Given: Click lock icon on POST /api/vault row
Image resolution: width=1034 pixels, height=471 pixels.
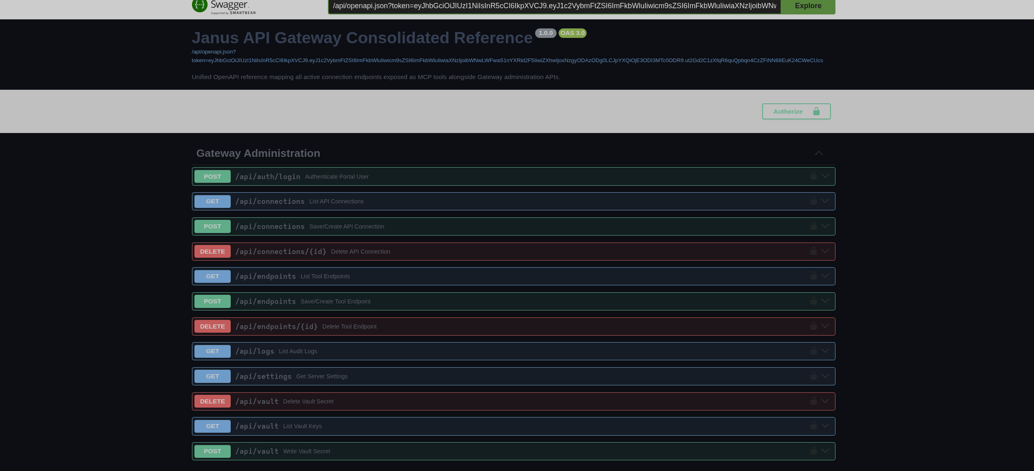Looking at the screenshot, I should pyautogui.click(x=813, y=451).
